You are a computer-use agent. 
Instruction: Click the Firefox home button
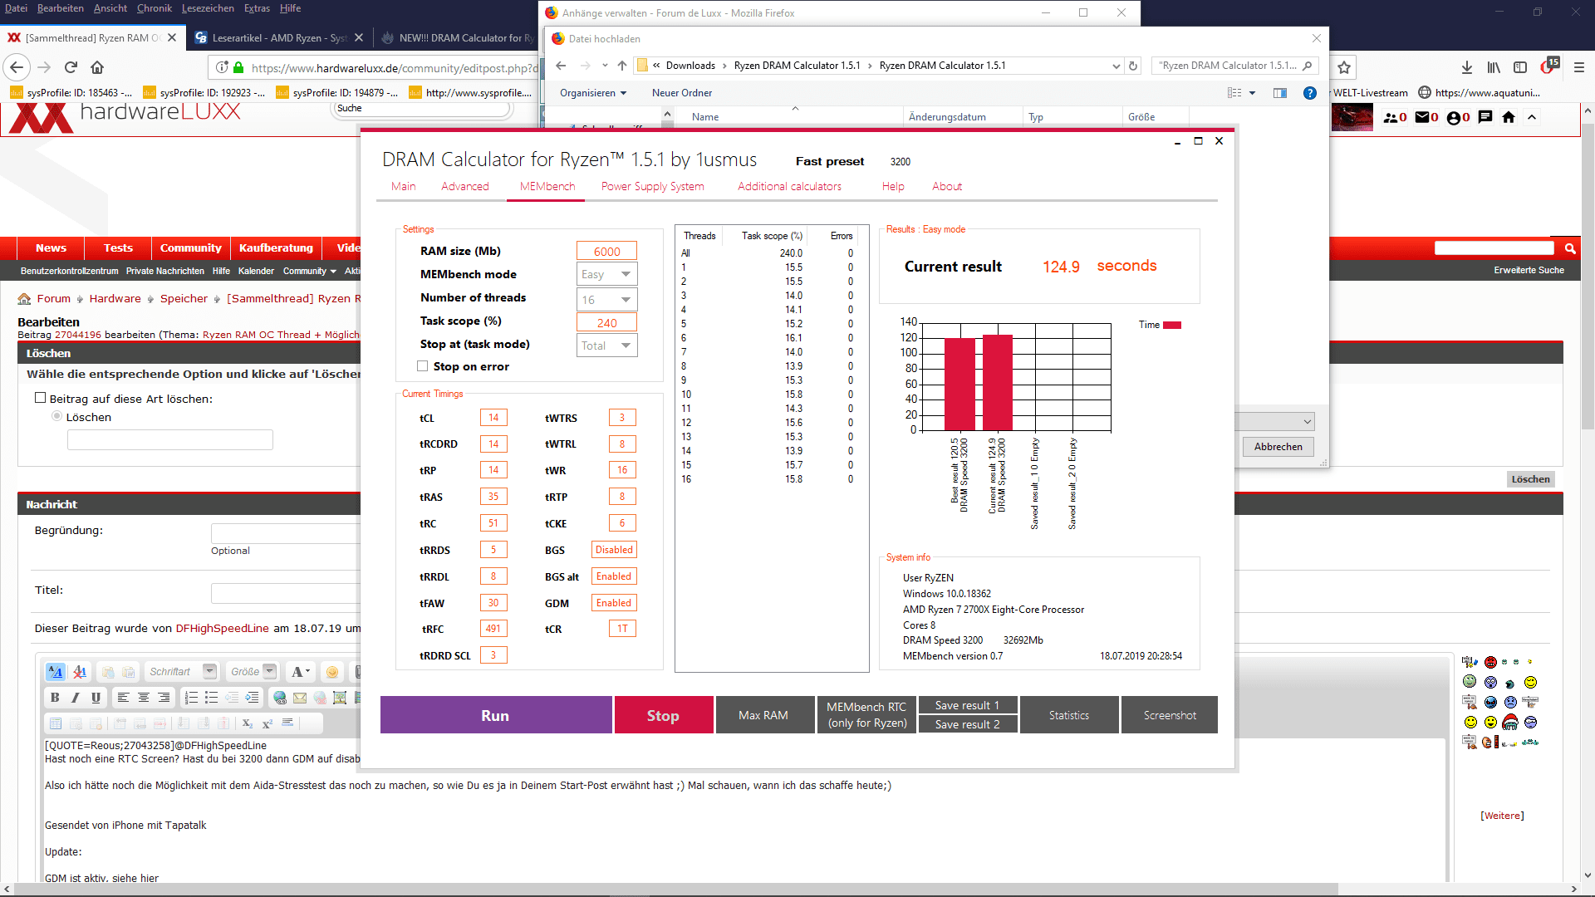tap(97, 67)
